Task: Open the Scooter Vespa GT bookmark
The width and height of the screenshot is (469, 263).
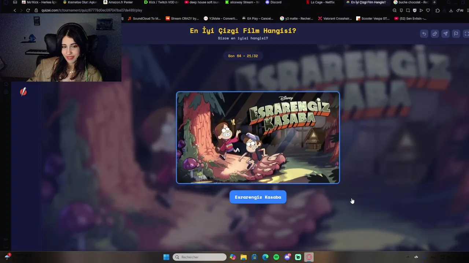Action: click(373, 18)
